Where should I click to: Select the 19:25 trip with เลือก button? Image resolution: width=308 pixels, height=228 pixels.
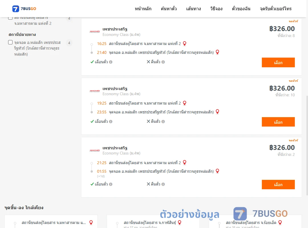pos(278,122)
